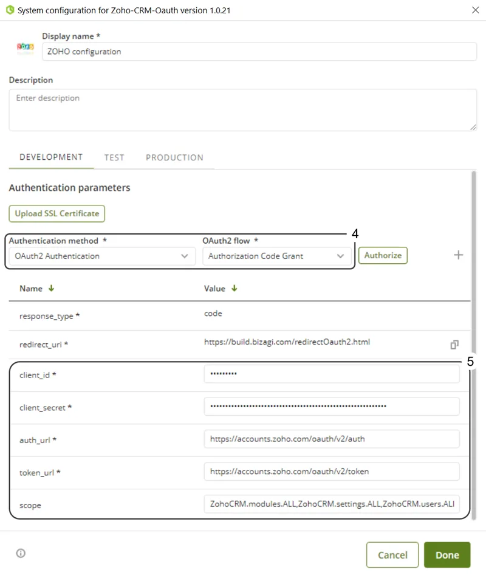Click the vertical scrollbar of parameters panel
This screenshot has height=578, width=486.
tap(473, 345)
